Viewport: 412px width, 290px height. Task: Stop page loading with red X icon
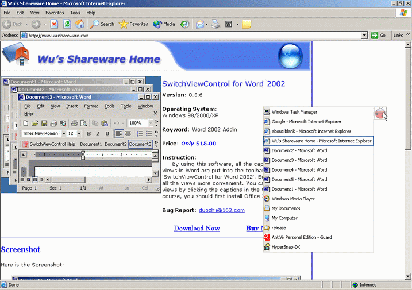[x=54, y=24]
